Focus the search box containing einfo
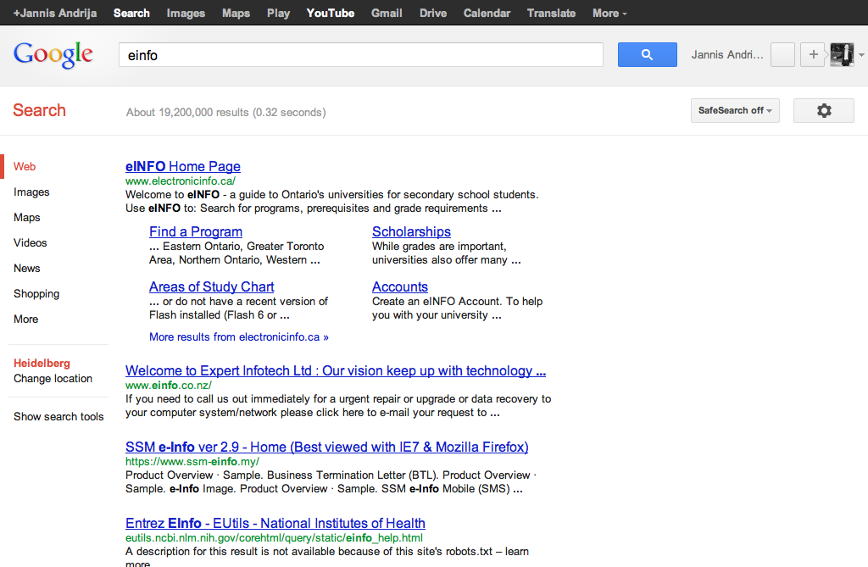868x567 pixels. 361,55
